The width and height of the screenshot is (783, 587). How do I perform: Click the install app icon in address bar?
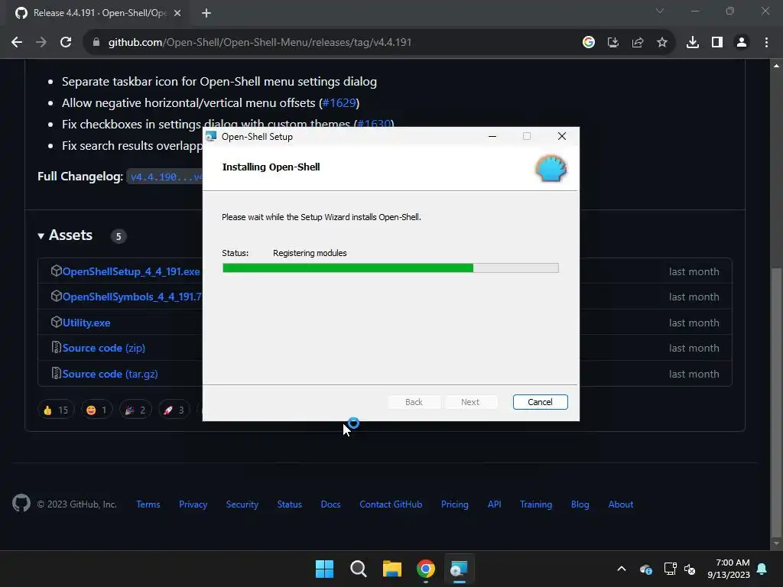[x=613, y=43]
